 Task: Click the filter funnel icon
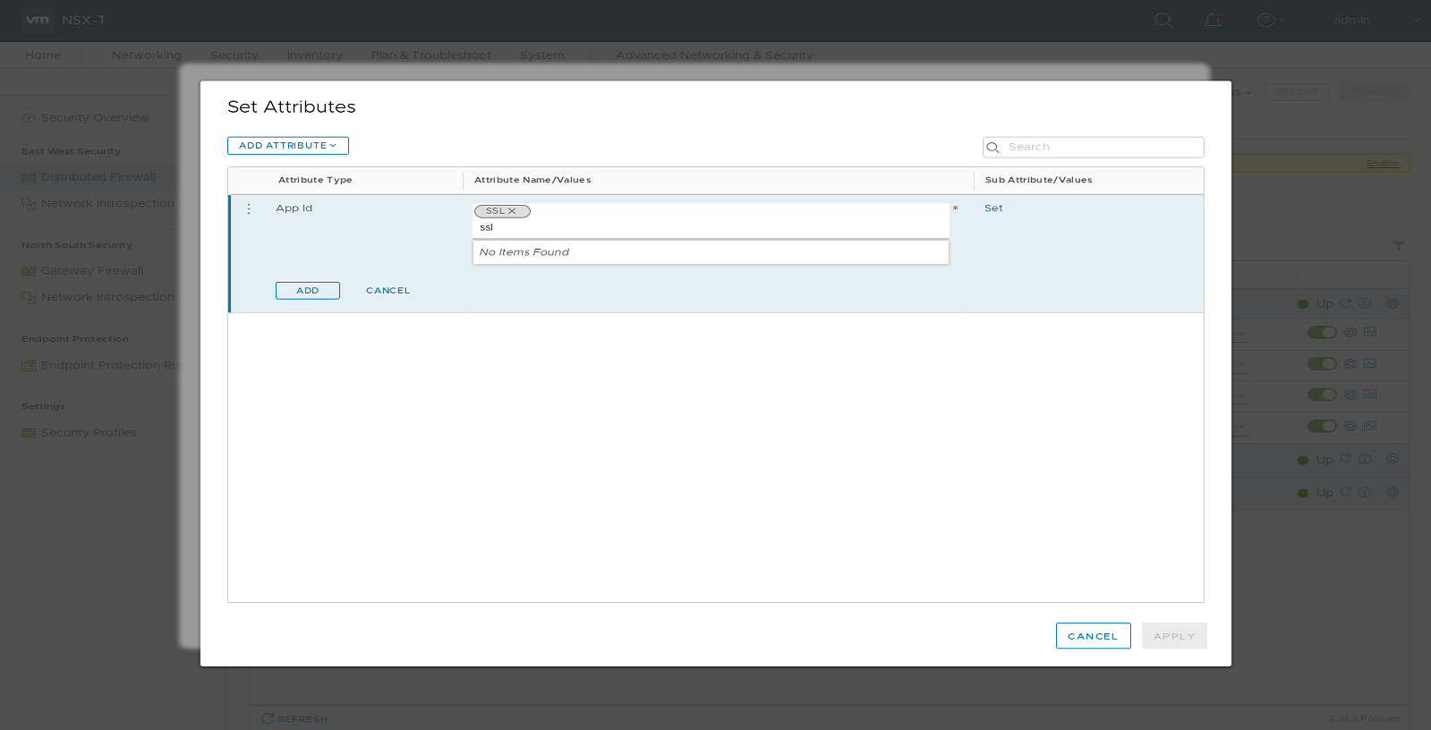(1398, 246)
